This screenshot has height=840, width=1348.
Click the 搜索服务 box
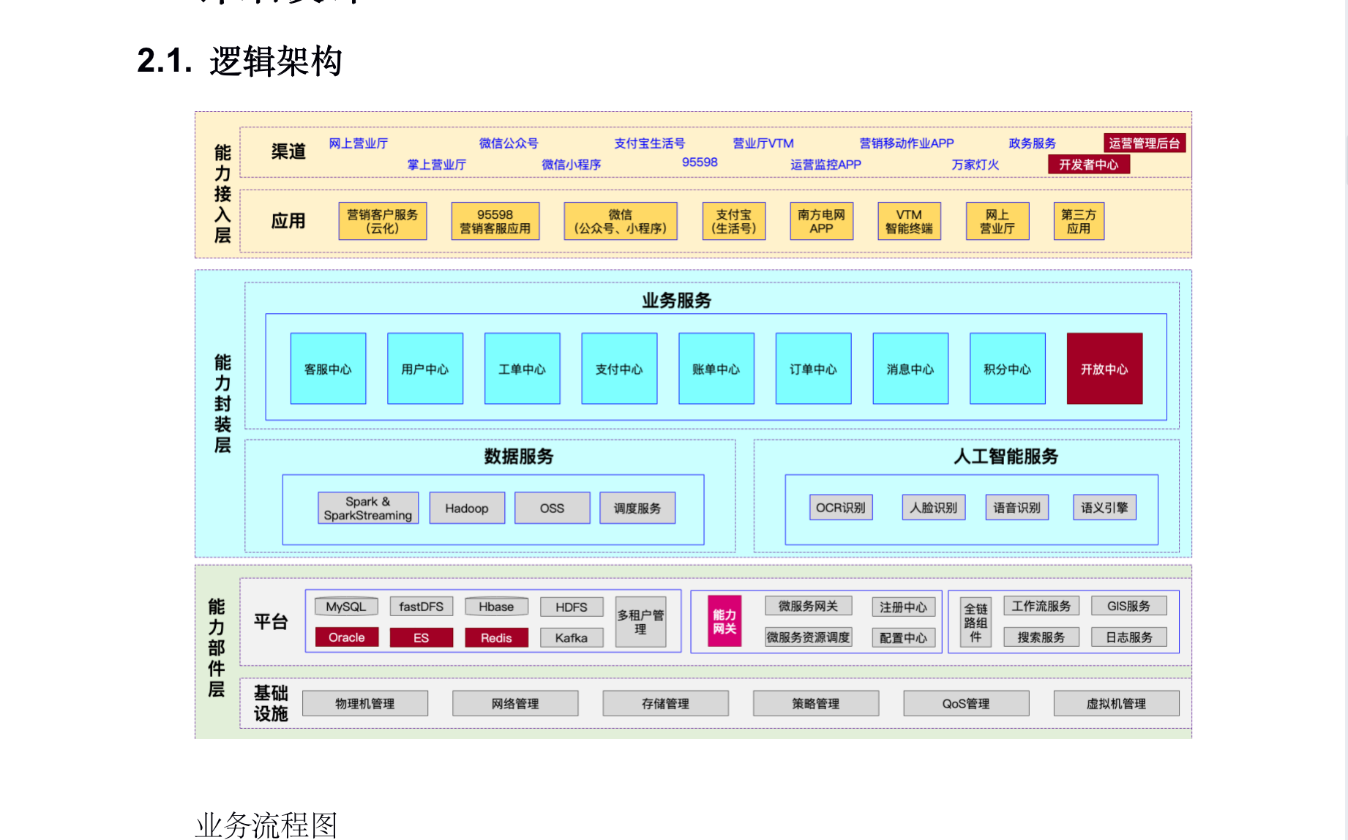[1041, 637]
